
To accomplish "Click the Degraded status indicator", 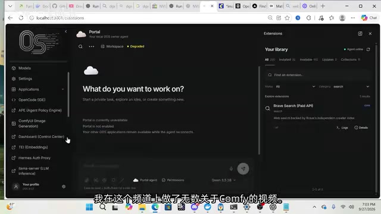I will pyautogui.click(x=136, y=46).
